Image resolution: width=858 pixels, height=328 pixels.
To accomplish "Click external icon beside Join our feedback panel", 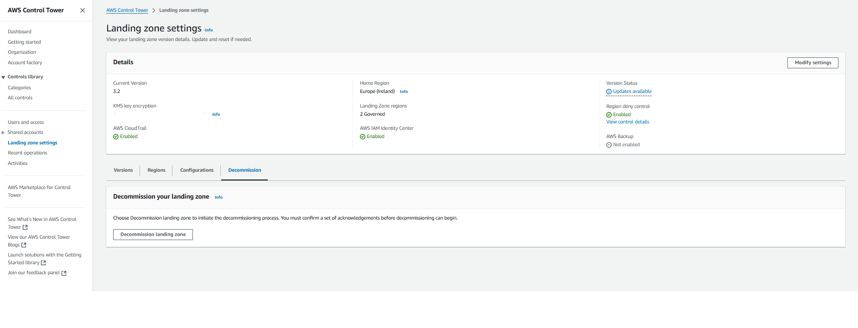I will click(x=64, y=273).
